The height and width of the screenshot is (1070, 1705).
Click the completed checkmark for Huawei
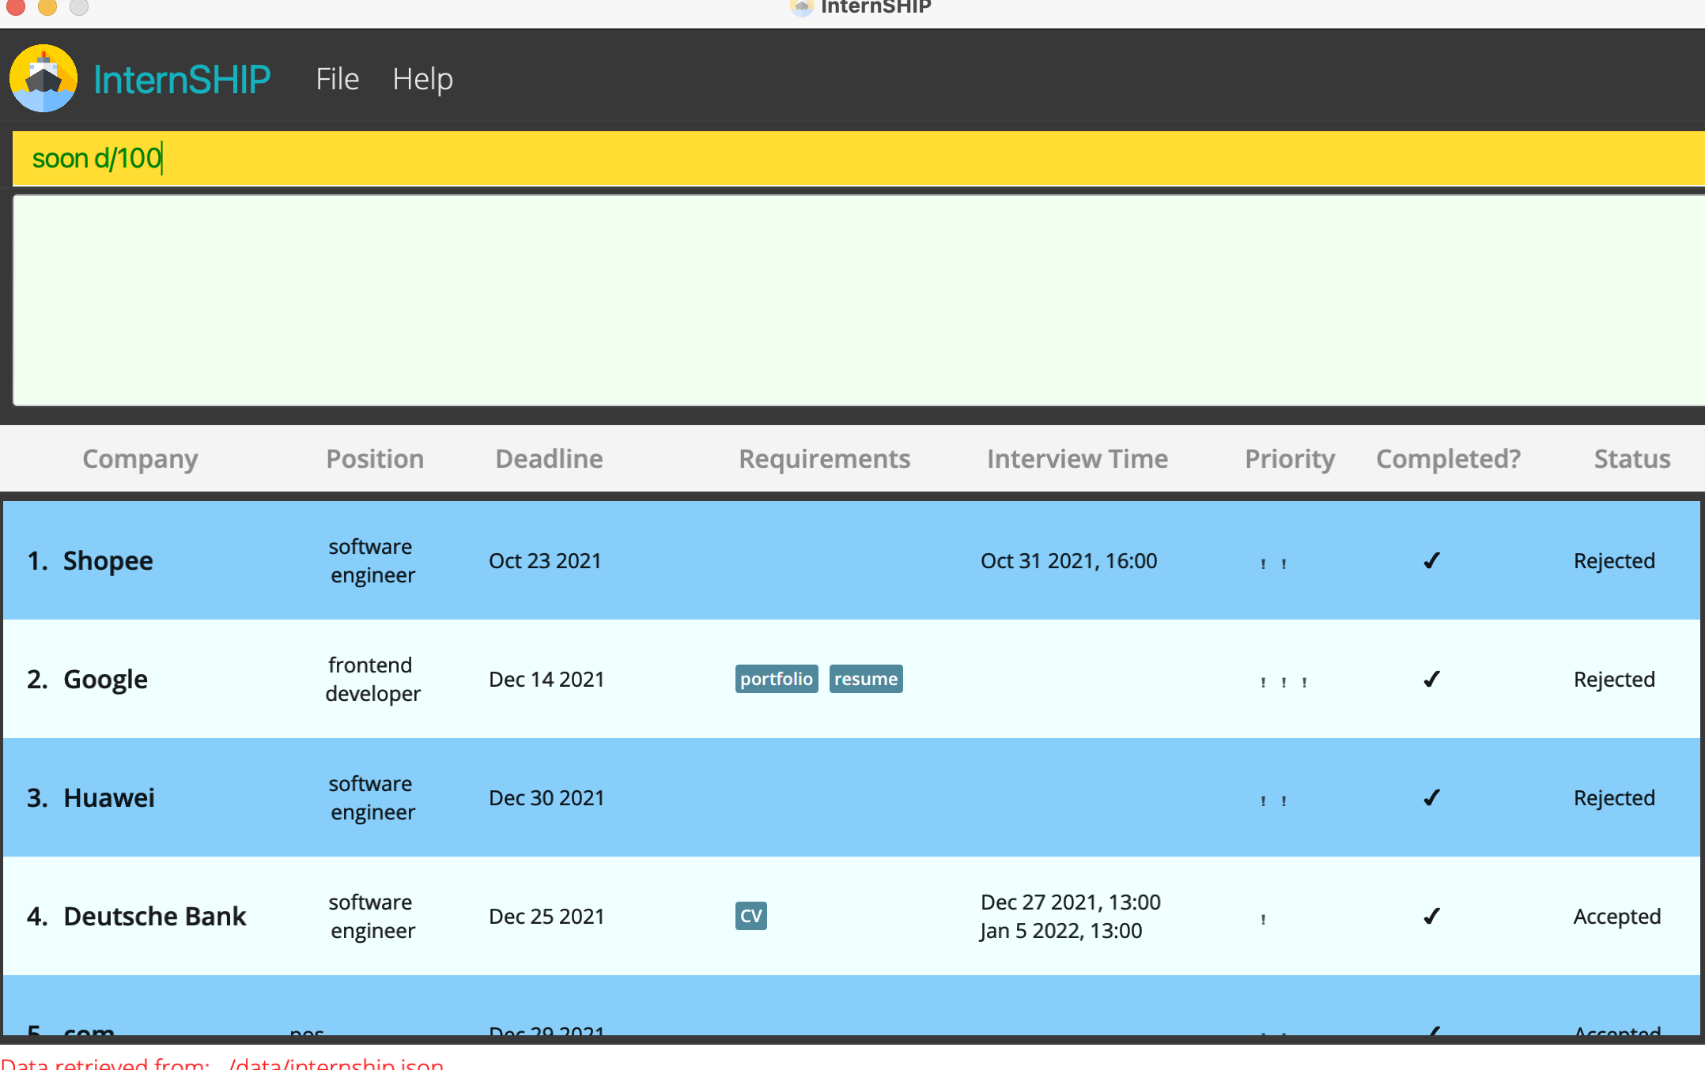point(1431,797)
